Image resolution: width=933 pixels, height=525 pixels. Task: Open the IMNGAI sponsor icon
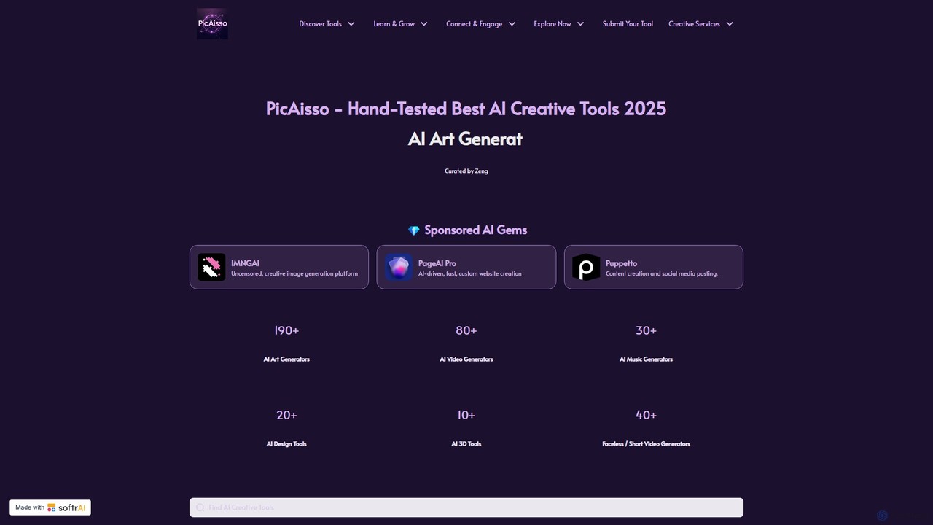click(211, 268)
